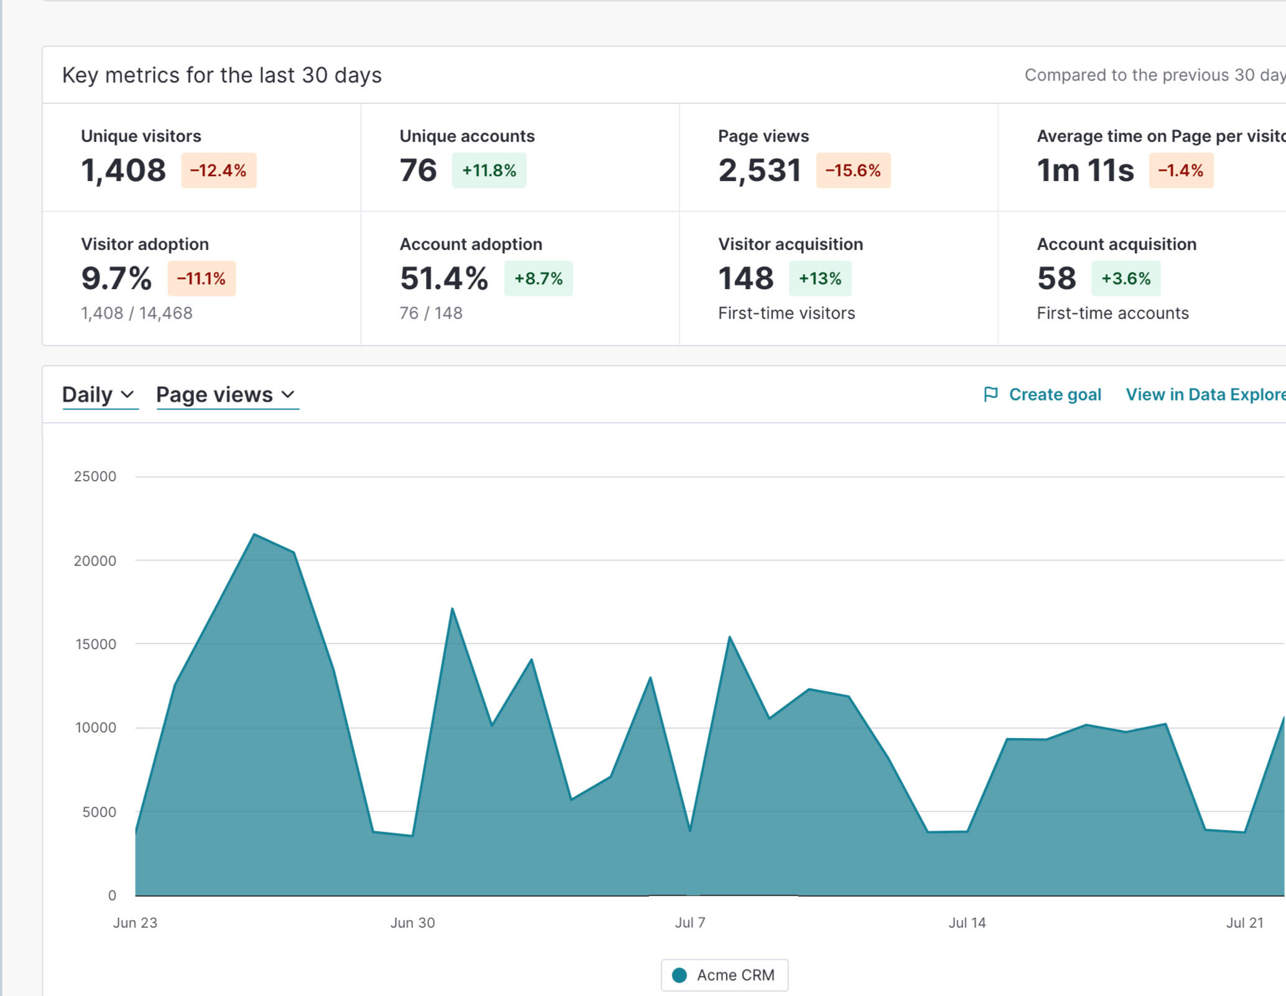The height and width of the screenshot is (996, 1286).
Task: Click the Create goal link
Action: click(x=1055, y=394)
